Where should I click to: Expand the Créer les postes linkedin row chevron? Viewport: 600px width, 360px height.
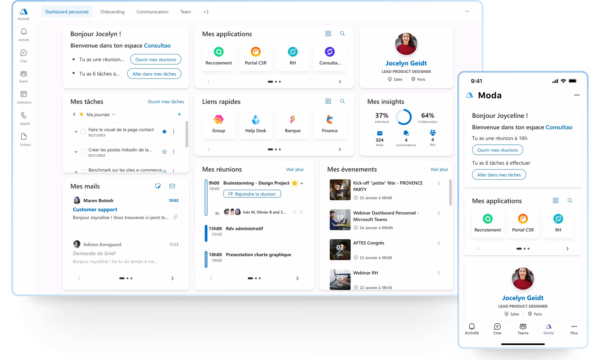(x=76, y=152)
